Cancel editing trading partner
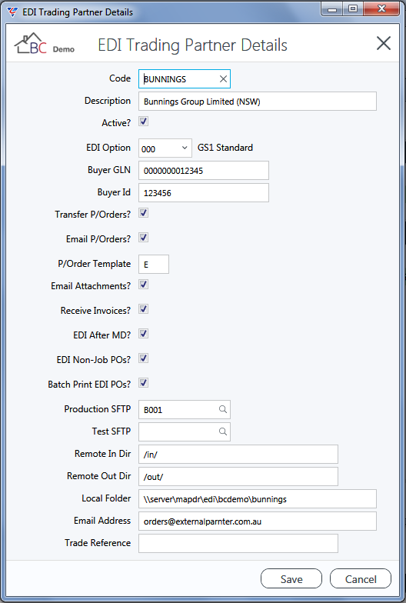The width and height of the screenshot is (406, 603). point(360,578)
